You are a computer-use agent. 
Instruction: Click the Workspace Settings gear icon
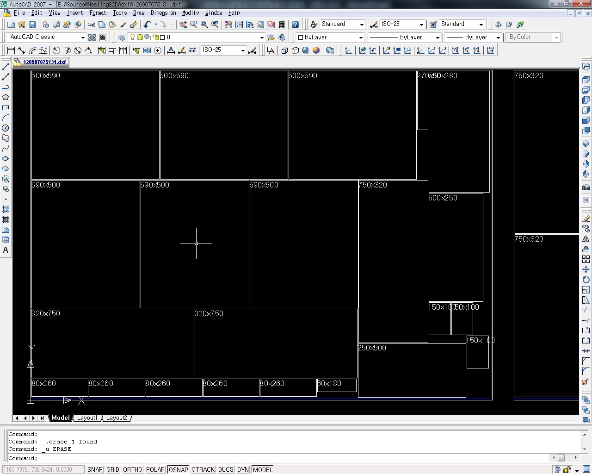(92, 37)
